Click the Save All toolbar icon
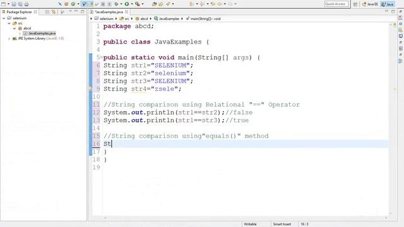 pos(20,4)
